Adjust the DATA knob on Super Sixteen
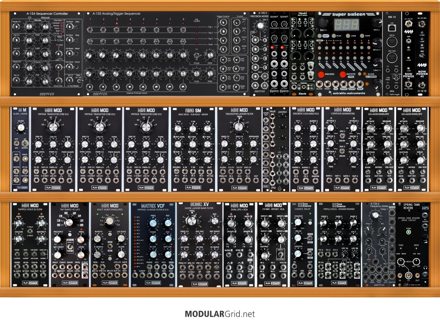 324,23
